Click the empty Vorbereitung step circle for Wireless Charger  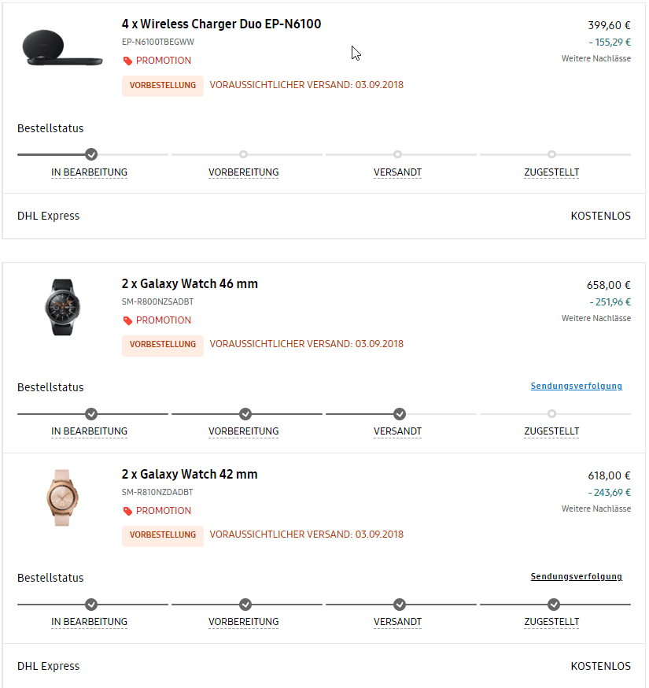(x=243, y=154)
